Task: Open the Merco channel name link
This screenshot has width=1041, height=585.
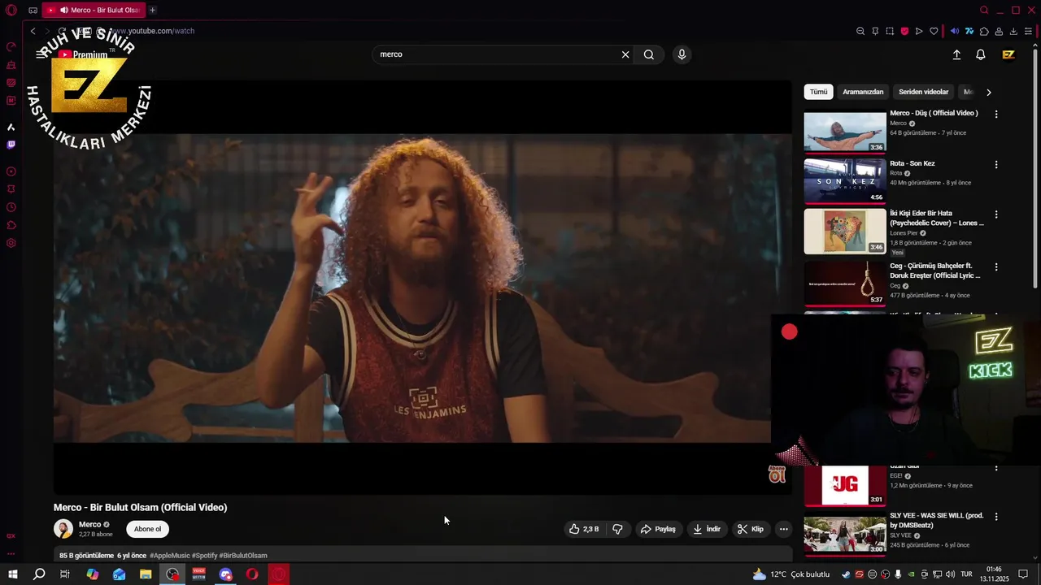Action: 89,524
